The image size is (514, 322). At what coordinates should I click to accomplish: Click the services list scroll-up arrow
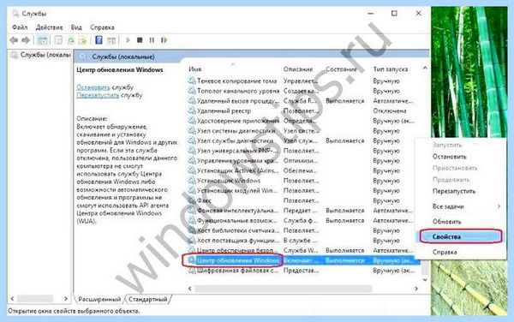[x=425, y=69]
